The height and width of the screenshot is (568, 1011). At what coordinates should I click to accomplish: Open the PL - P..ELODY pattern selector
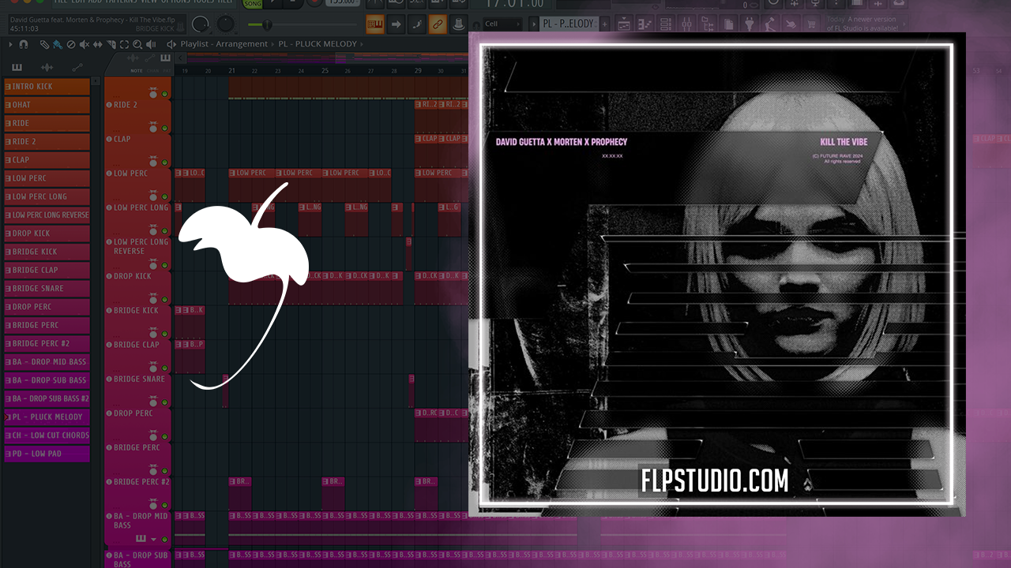(567, 24)
